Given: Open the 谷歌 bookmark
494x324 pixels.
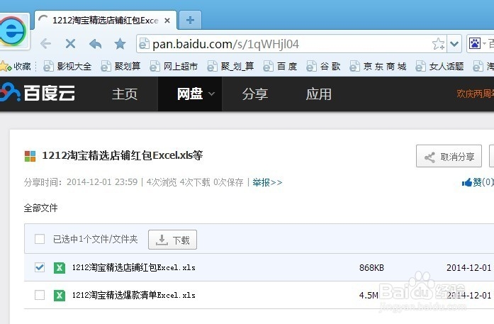Looking at the screenshot, I should click(324, 66).
